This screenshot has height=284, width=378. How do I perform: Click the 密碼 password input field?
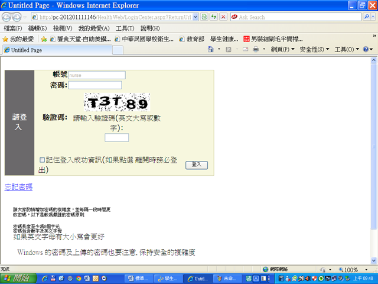pos(103,85)
